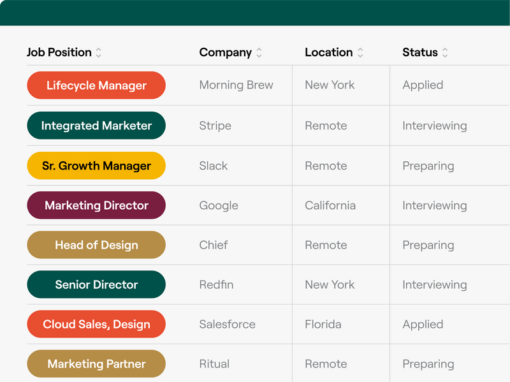Select the Sr. Growth Manager badge

coord(96,165)
